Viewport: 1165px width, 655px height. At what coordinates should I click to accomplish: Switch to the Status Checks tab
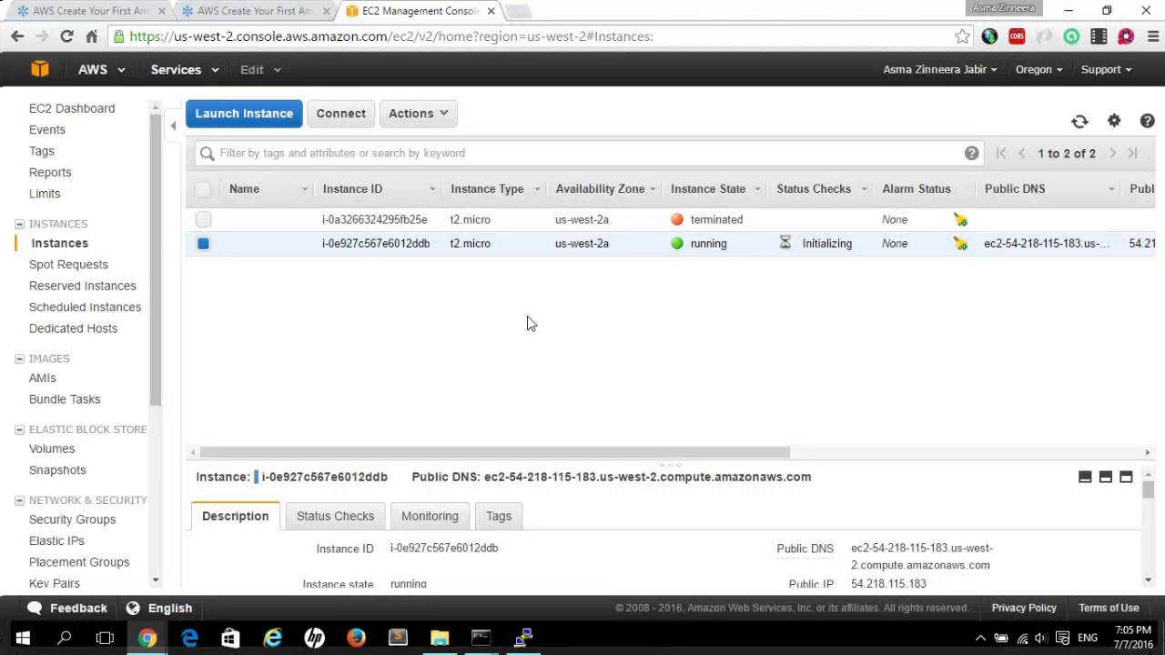coord(335,516)
